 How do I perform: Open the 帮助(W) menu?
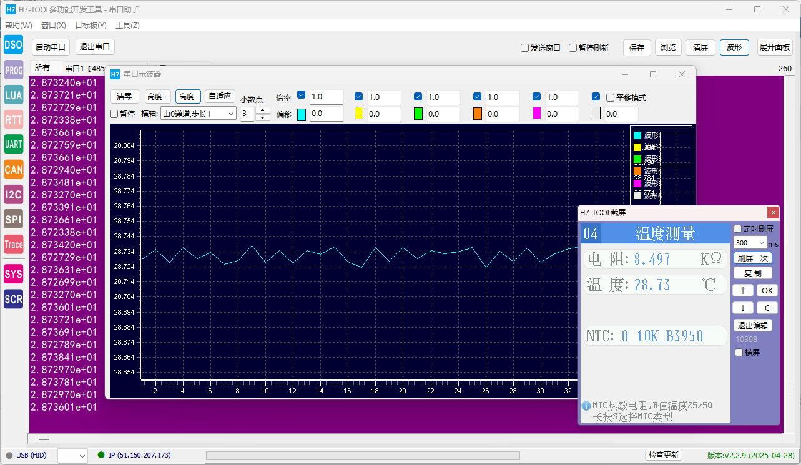coord(19,26)
